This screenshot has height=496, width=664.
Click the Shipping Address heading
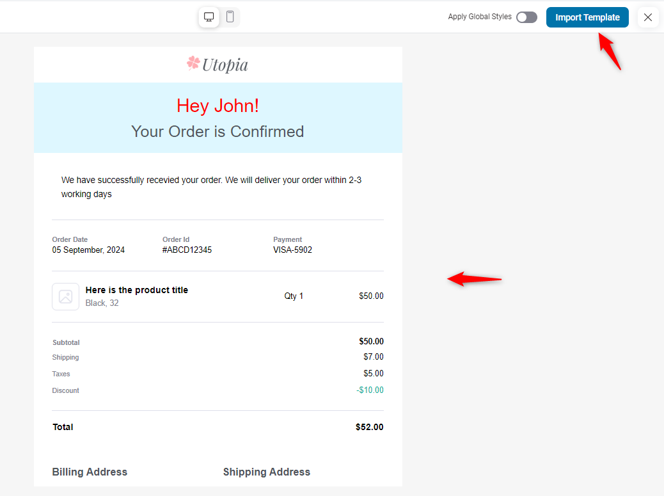(x=266, y=472)
